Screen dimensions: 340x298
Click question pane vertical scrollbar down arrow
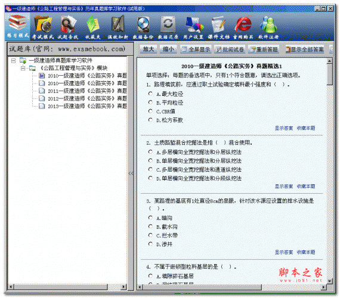pos(330,281)
